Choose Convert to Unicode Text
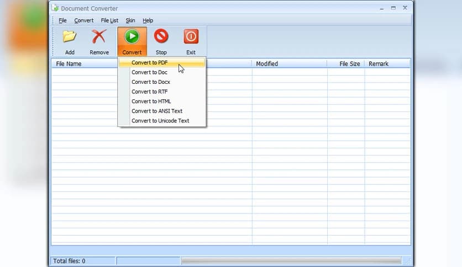 (x=162, y=121)
